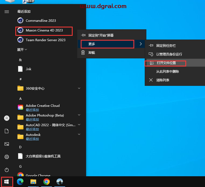Click the X icon beside 清除列表
Screen dimensions: 205x187
pos(151,80)
